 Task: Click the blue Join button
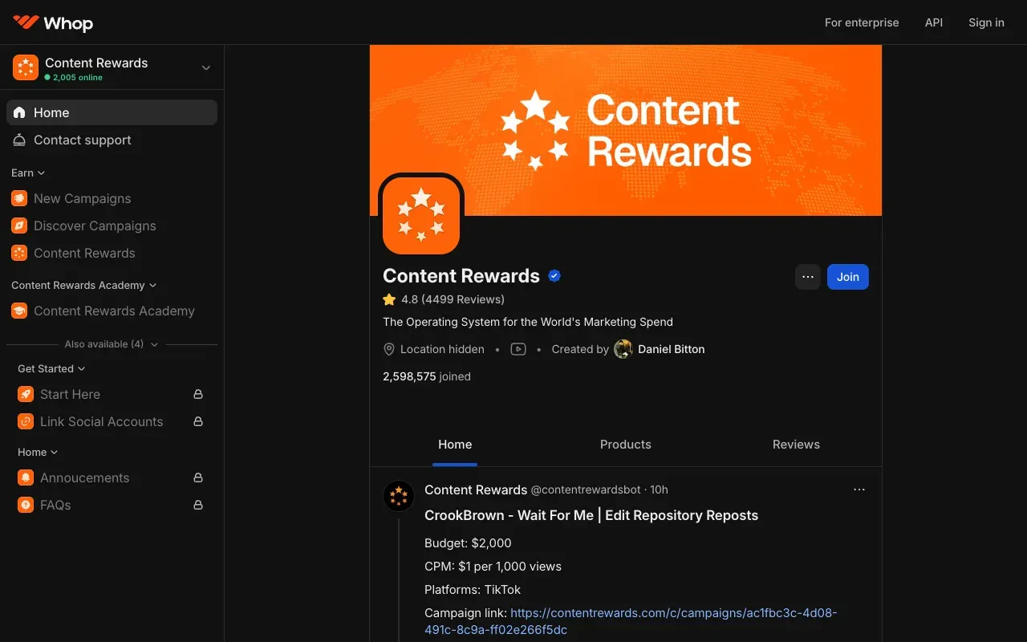pos(848,277)
